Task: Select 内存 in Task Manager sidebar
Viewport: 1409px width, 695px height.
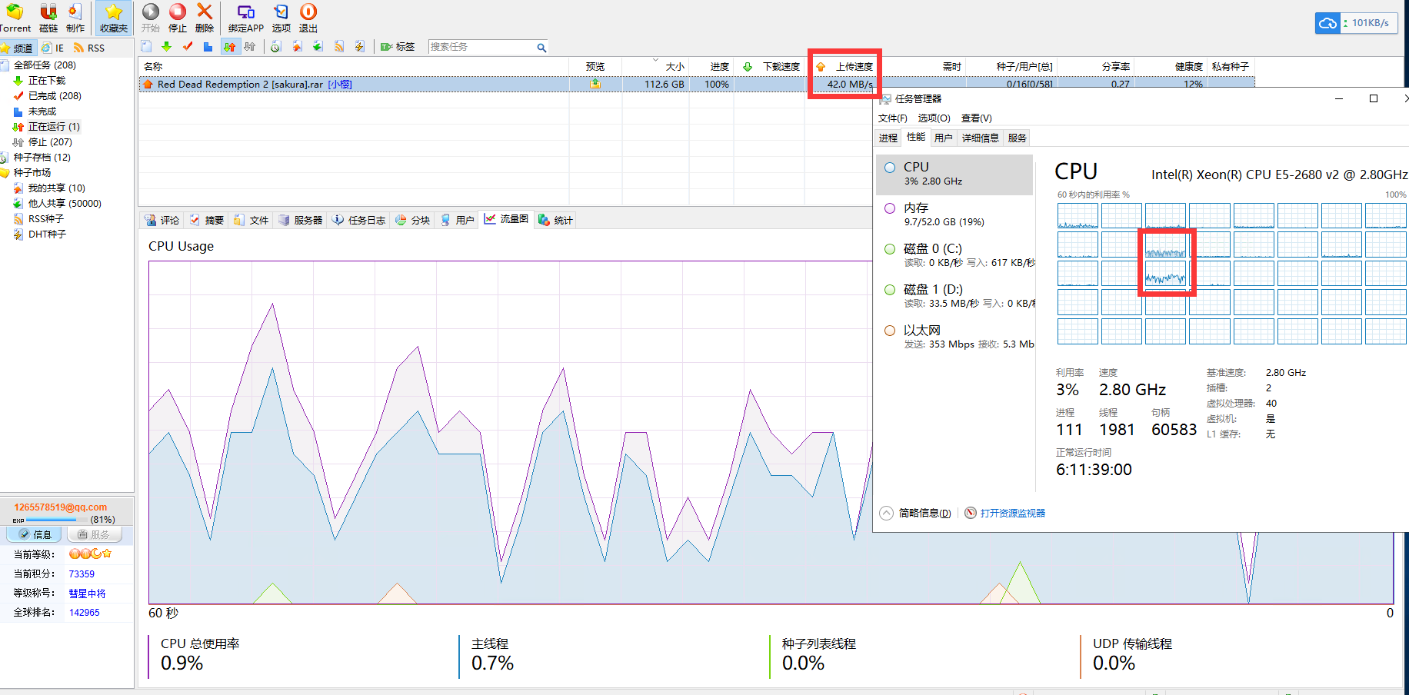Action: [954, 214]
